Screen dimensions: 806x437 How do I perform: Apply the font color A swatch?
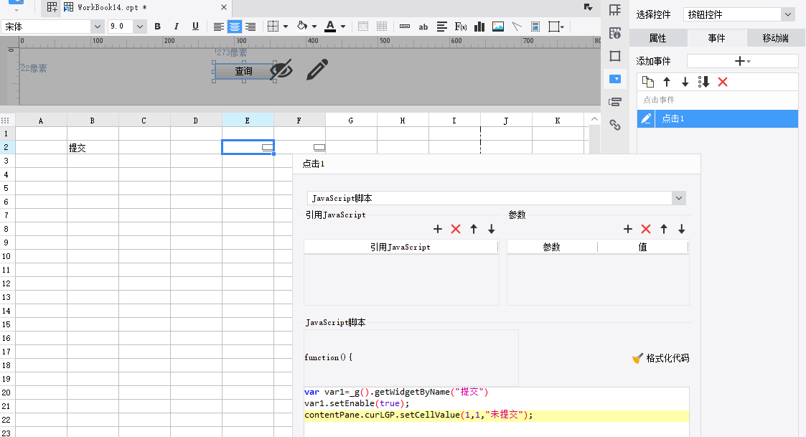click(331, 27)
